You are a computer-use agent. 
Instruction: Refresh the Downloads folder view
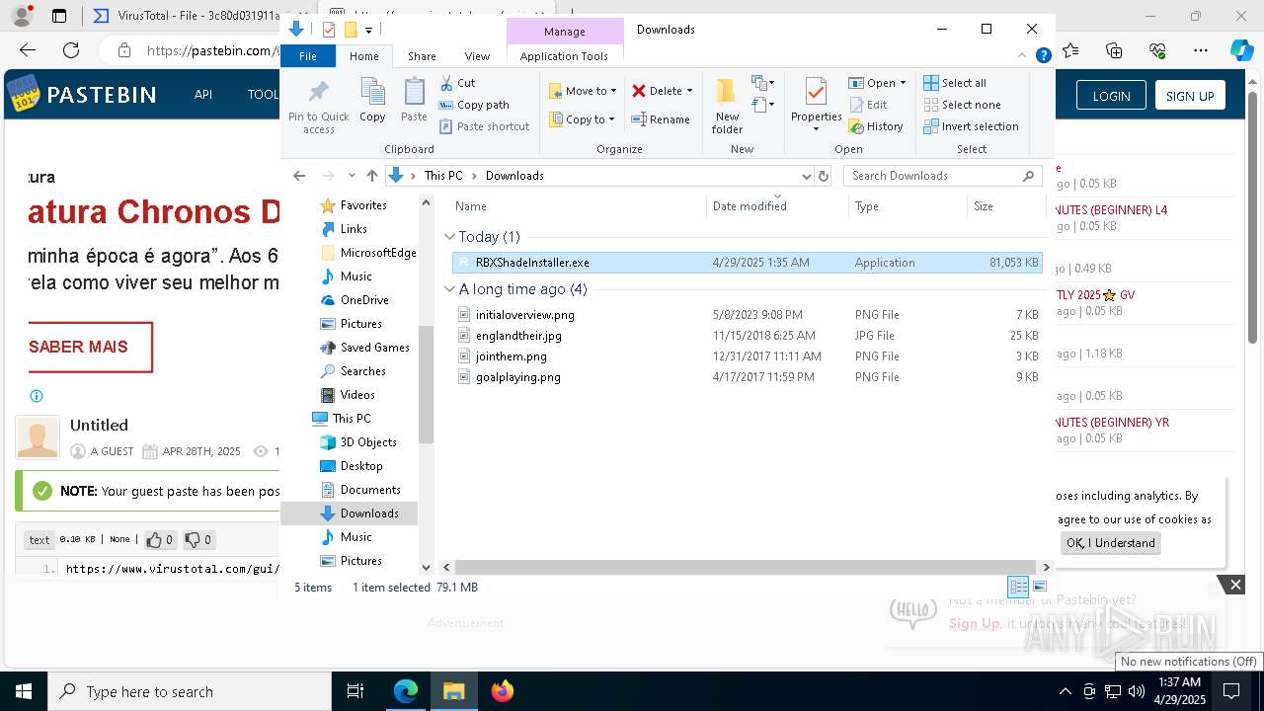pyautogui.click(x=824, y=176)
